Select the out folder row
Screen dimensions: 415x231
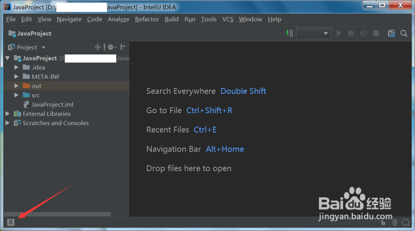click(66, 86)
